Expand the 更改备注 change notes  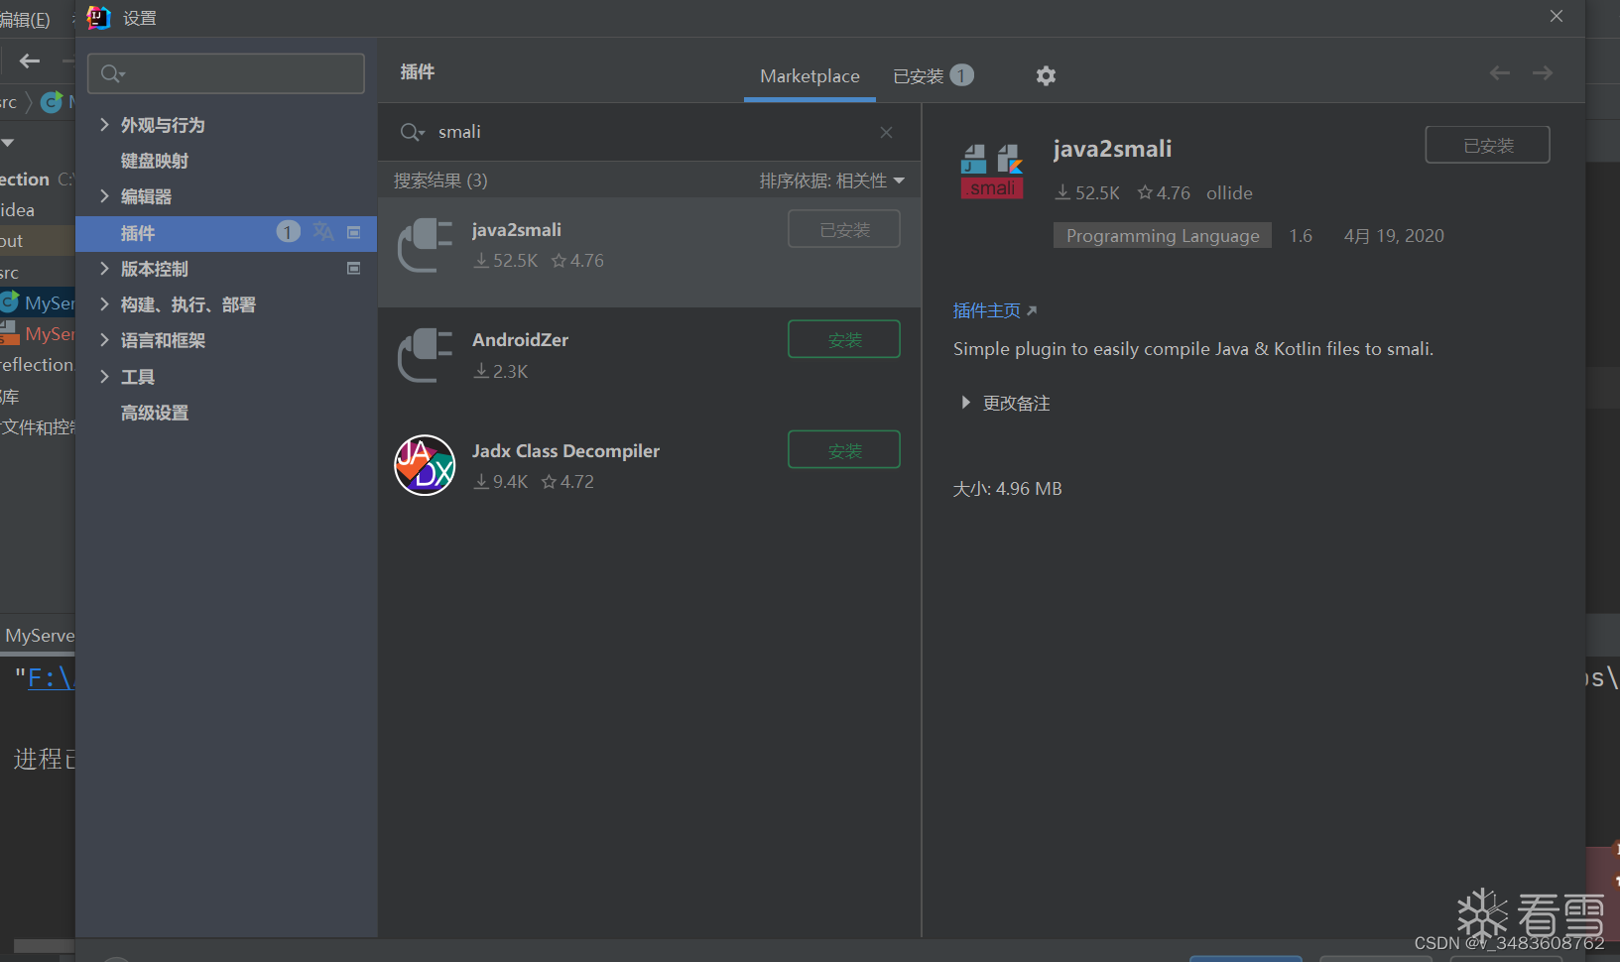[965, 403]
